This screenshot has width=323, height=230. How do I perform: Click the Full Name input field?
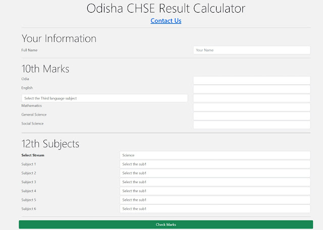(252, 50)
